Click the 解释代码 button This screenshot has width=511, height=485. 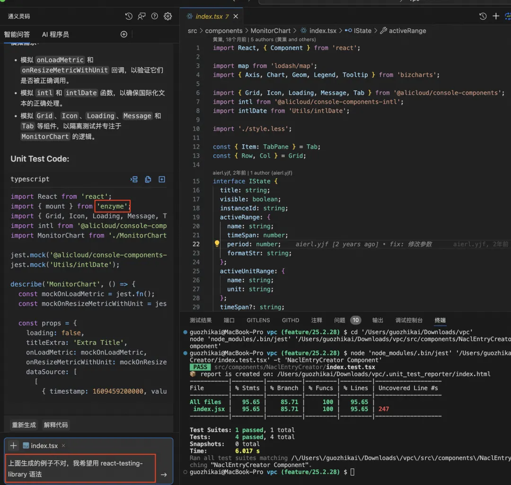pos(56,425)
